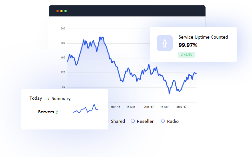
Task: Click the green window dot
Action: click(x=66, y=11)
